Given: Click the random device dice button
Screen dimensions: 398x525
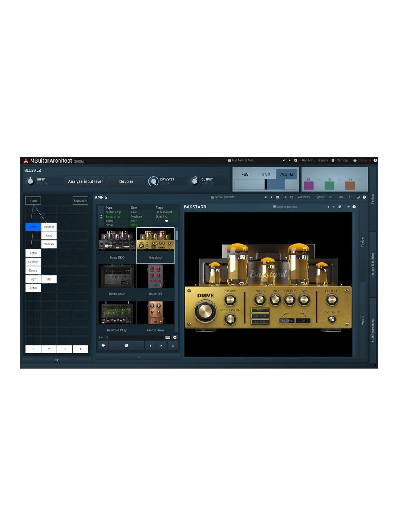Looking at the screenshot, I should click(127, 346).
